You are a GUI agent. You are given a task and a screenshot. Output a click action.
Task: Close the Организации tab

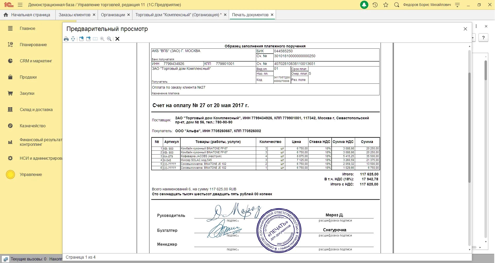tap(129, 15)
